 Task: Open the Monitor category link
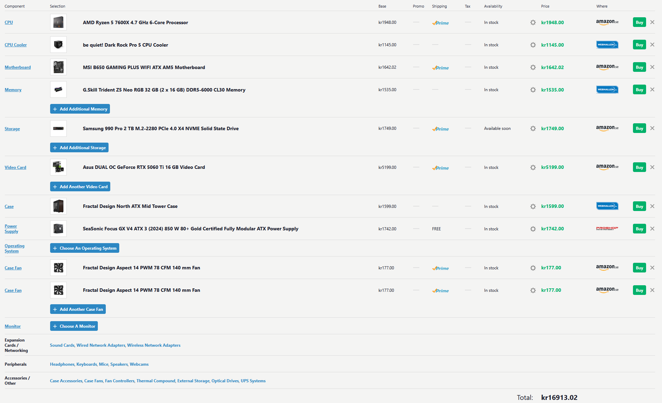pos(13,326)
